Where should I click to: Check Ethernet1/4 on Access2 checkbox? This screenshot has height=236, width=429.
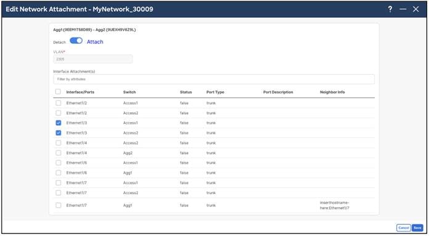pos(59,143)
